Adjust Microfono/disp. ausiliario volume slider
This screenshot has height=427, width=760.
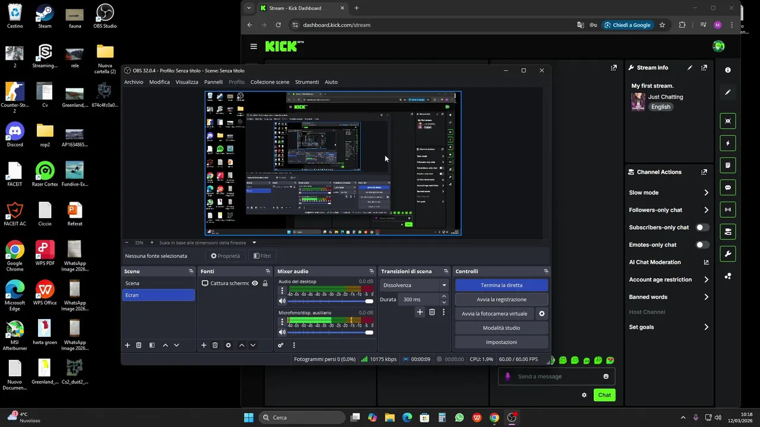click(331, 332)
